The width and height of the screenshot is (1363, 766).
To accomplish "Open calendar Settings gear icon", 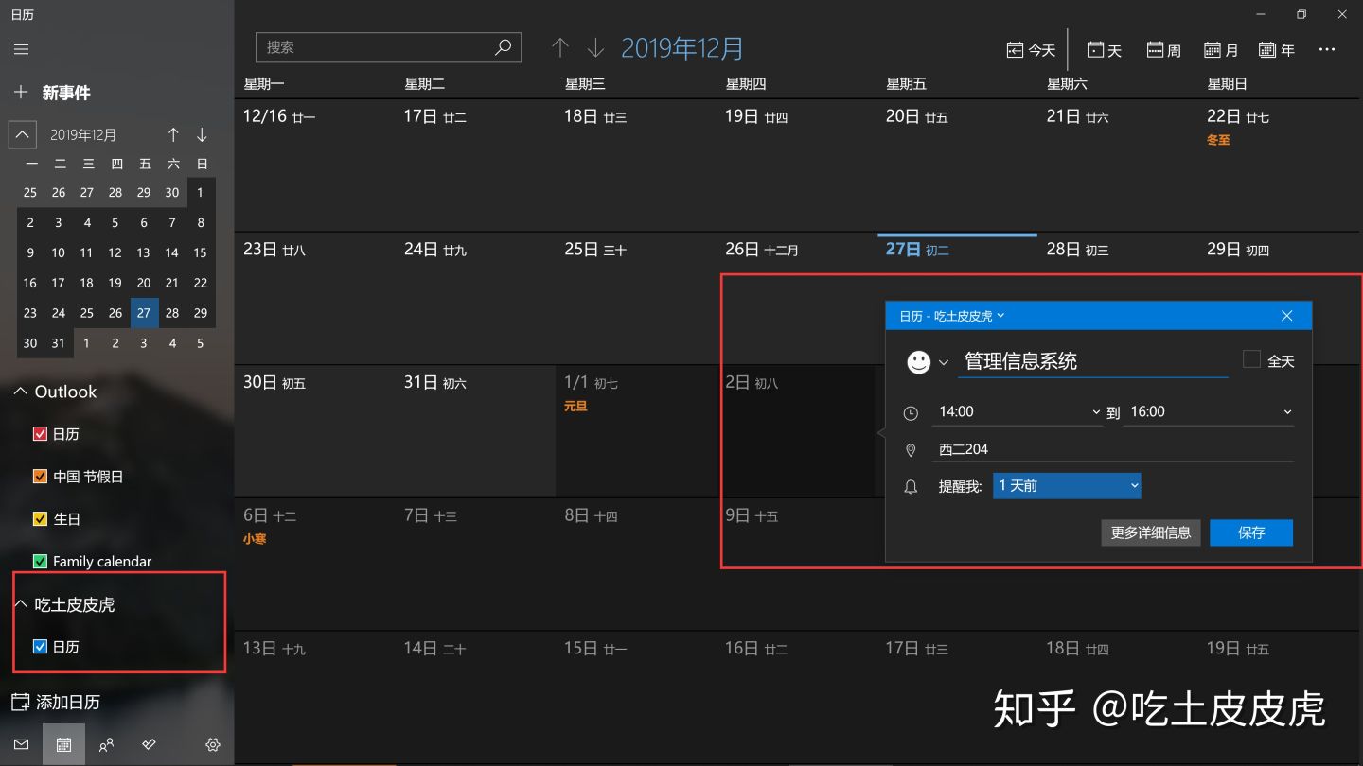I will pyautogui.click(x=212, y=744).
